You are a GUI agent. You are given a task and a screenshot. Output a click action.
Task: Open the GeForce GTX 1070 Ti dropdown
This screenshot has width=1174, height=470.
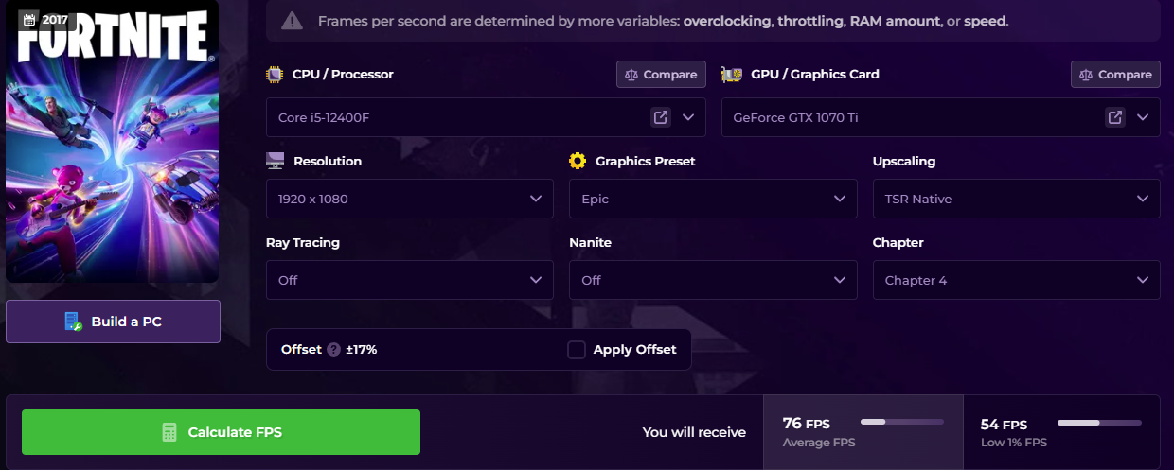pyautogui.click(x=1143, y=117)
